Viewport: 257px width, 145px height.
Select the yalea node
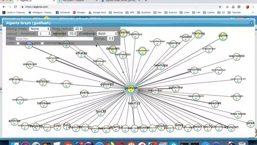tap(251, 124)
